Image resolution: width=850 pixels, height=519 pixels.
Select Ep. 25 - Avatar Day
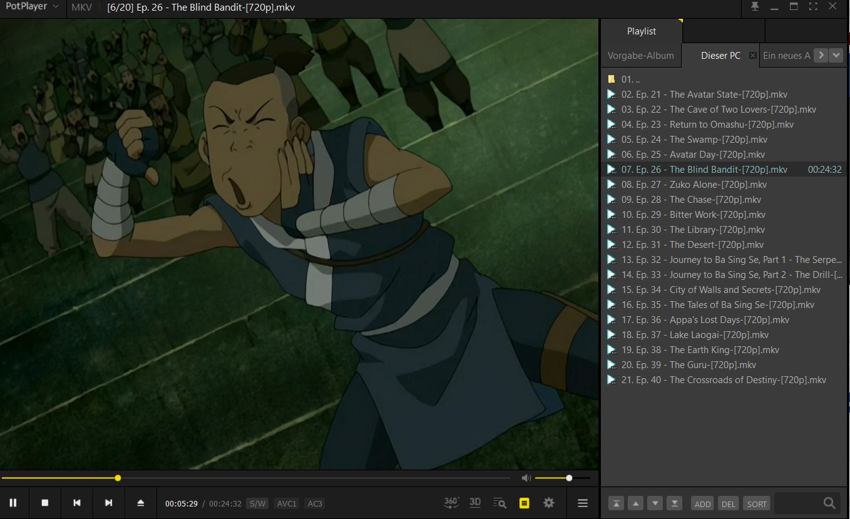[x=724, y=155]
